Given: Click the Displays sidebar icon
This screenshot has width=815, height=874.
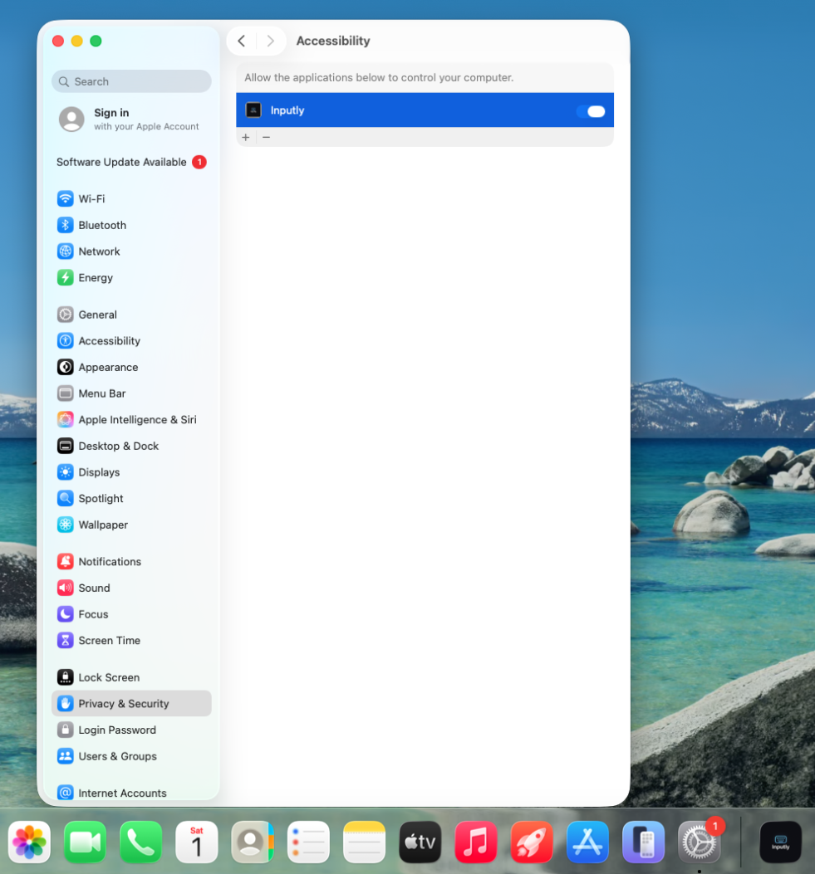Looking at the screenshot, I should (66, 472).
